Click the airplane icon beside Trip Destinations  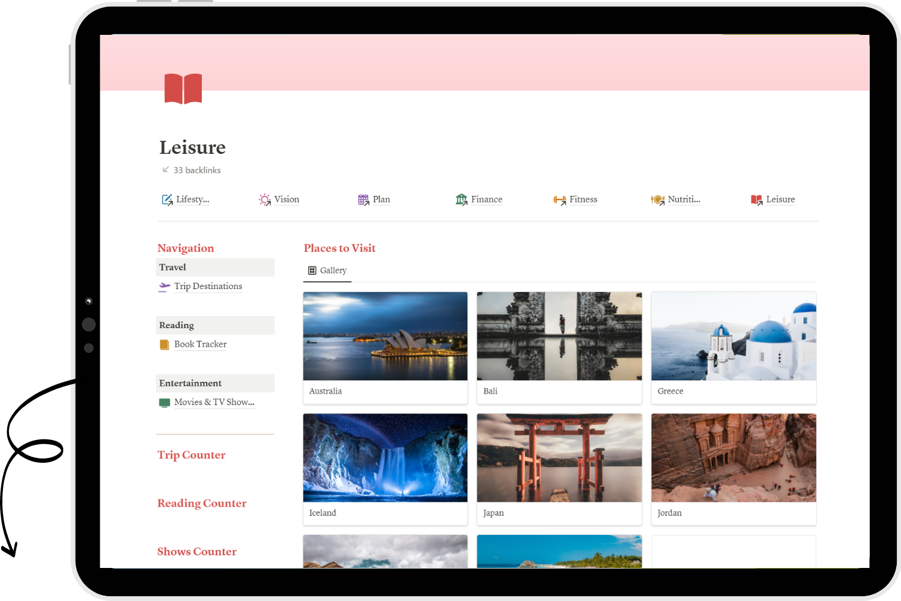[x=165, y=287]
